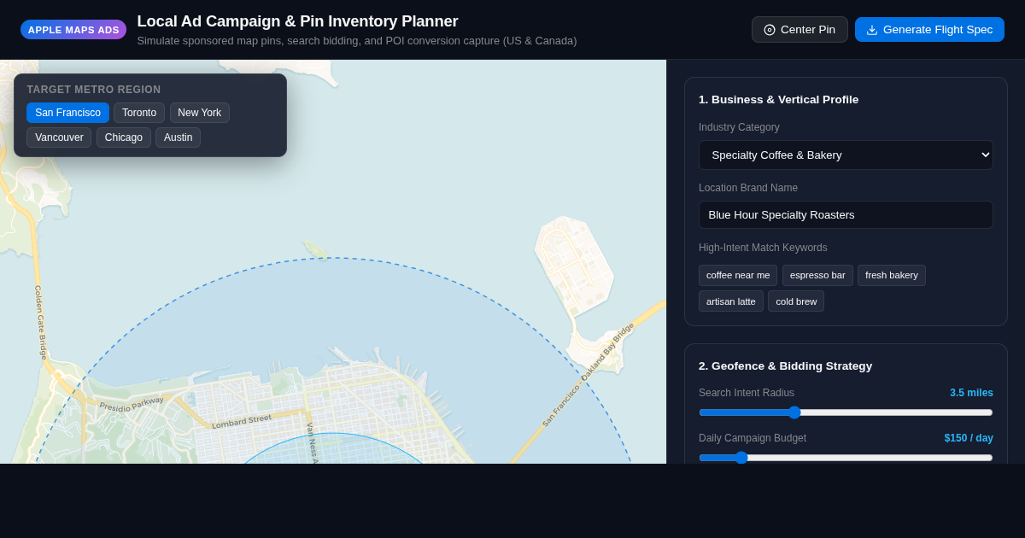The image size is (1025, 538).
Task: Click the 'Industry Category' label
Action: [x=739, y=127]
